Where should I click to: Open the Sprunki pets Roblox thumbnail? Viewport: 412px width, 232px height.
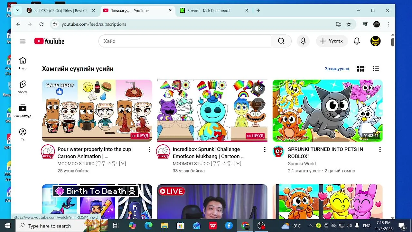(327, 111)
